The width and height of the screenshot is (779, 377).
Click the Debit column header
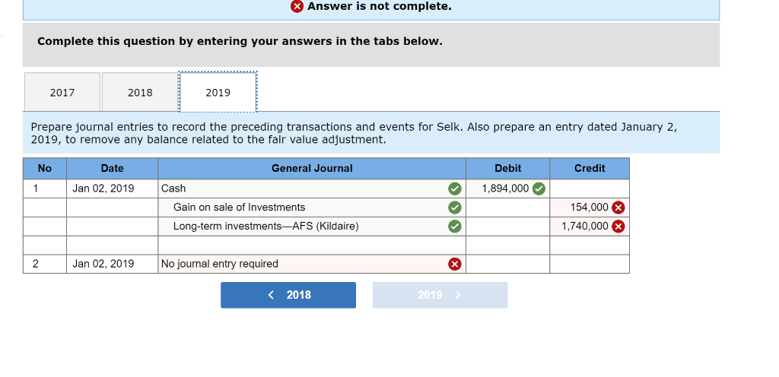(507, 169)
